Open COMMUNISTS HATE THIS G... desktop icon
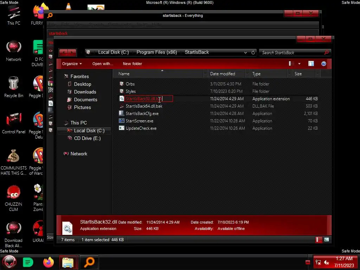 coord(14,162)
